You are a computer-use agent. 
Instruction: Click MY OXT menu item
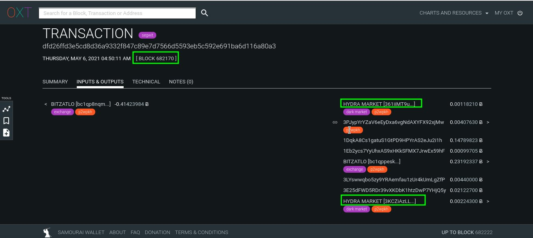tap(504, 13)
